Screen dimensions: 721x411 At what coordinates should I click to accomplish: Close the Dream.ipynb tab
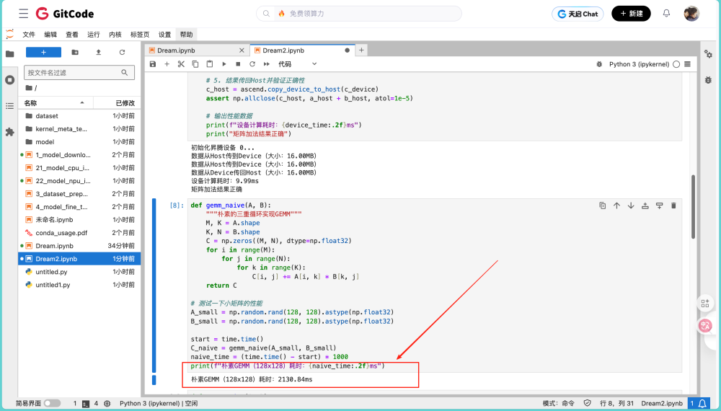coord(242,50)
